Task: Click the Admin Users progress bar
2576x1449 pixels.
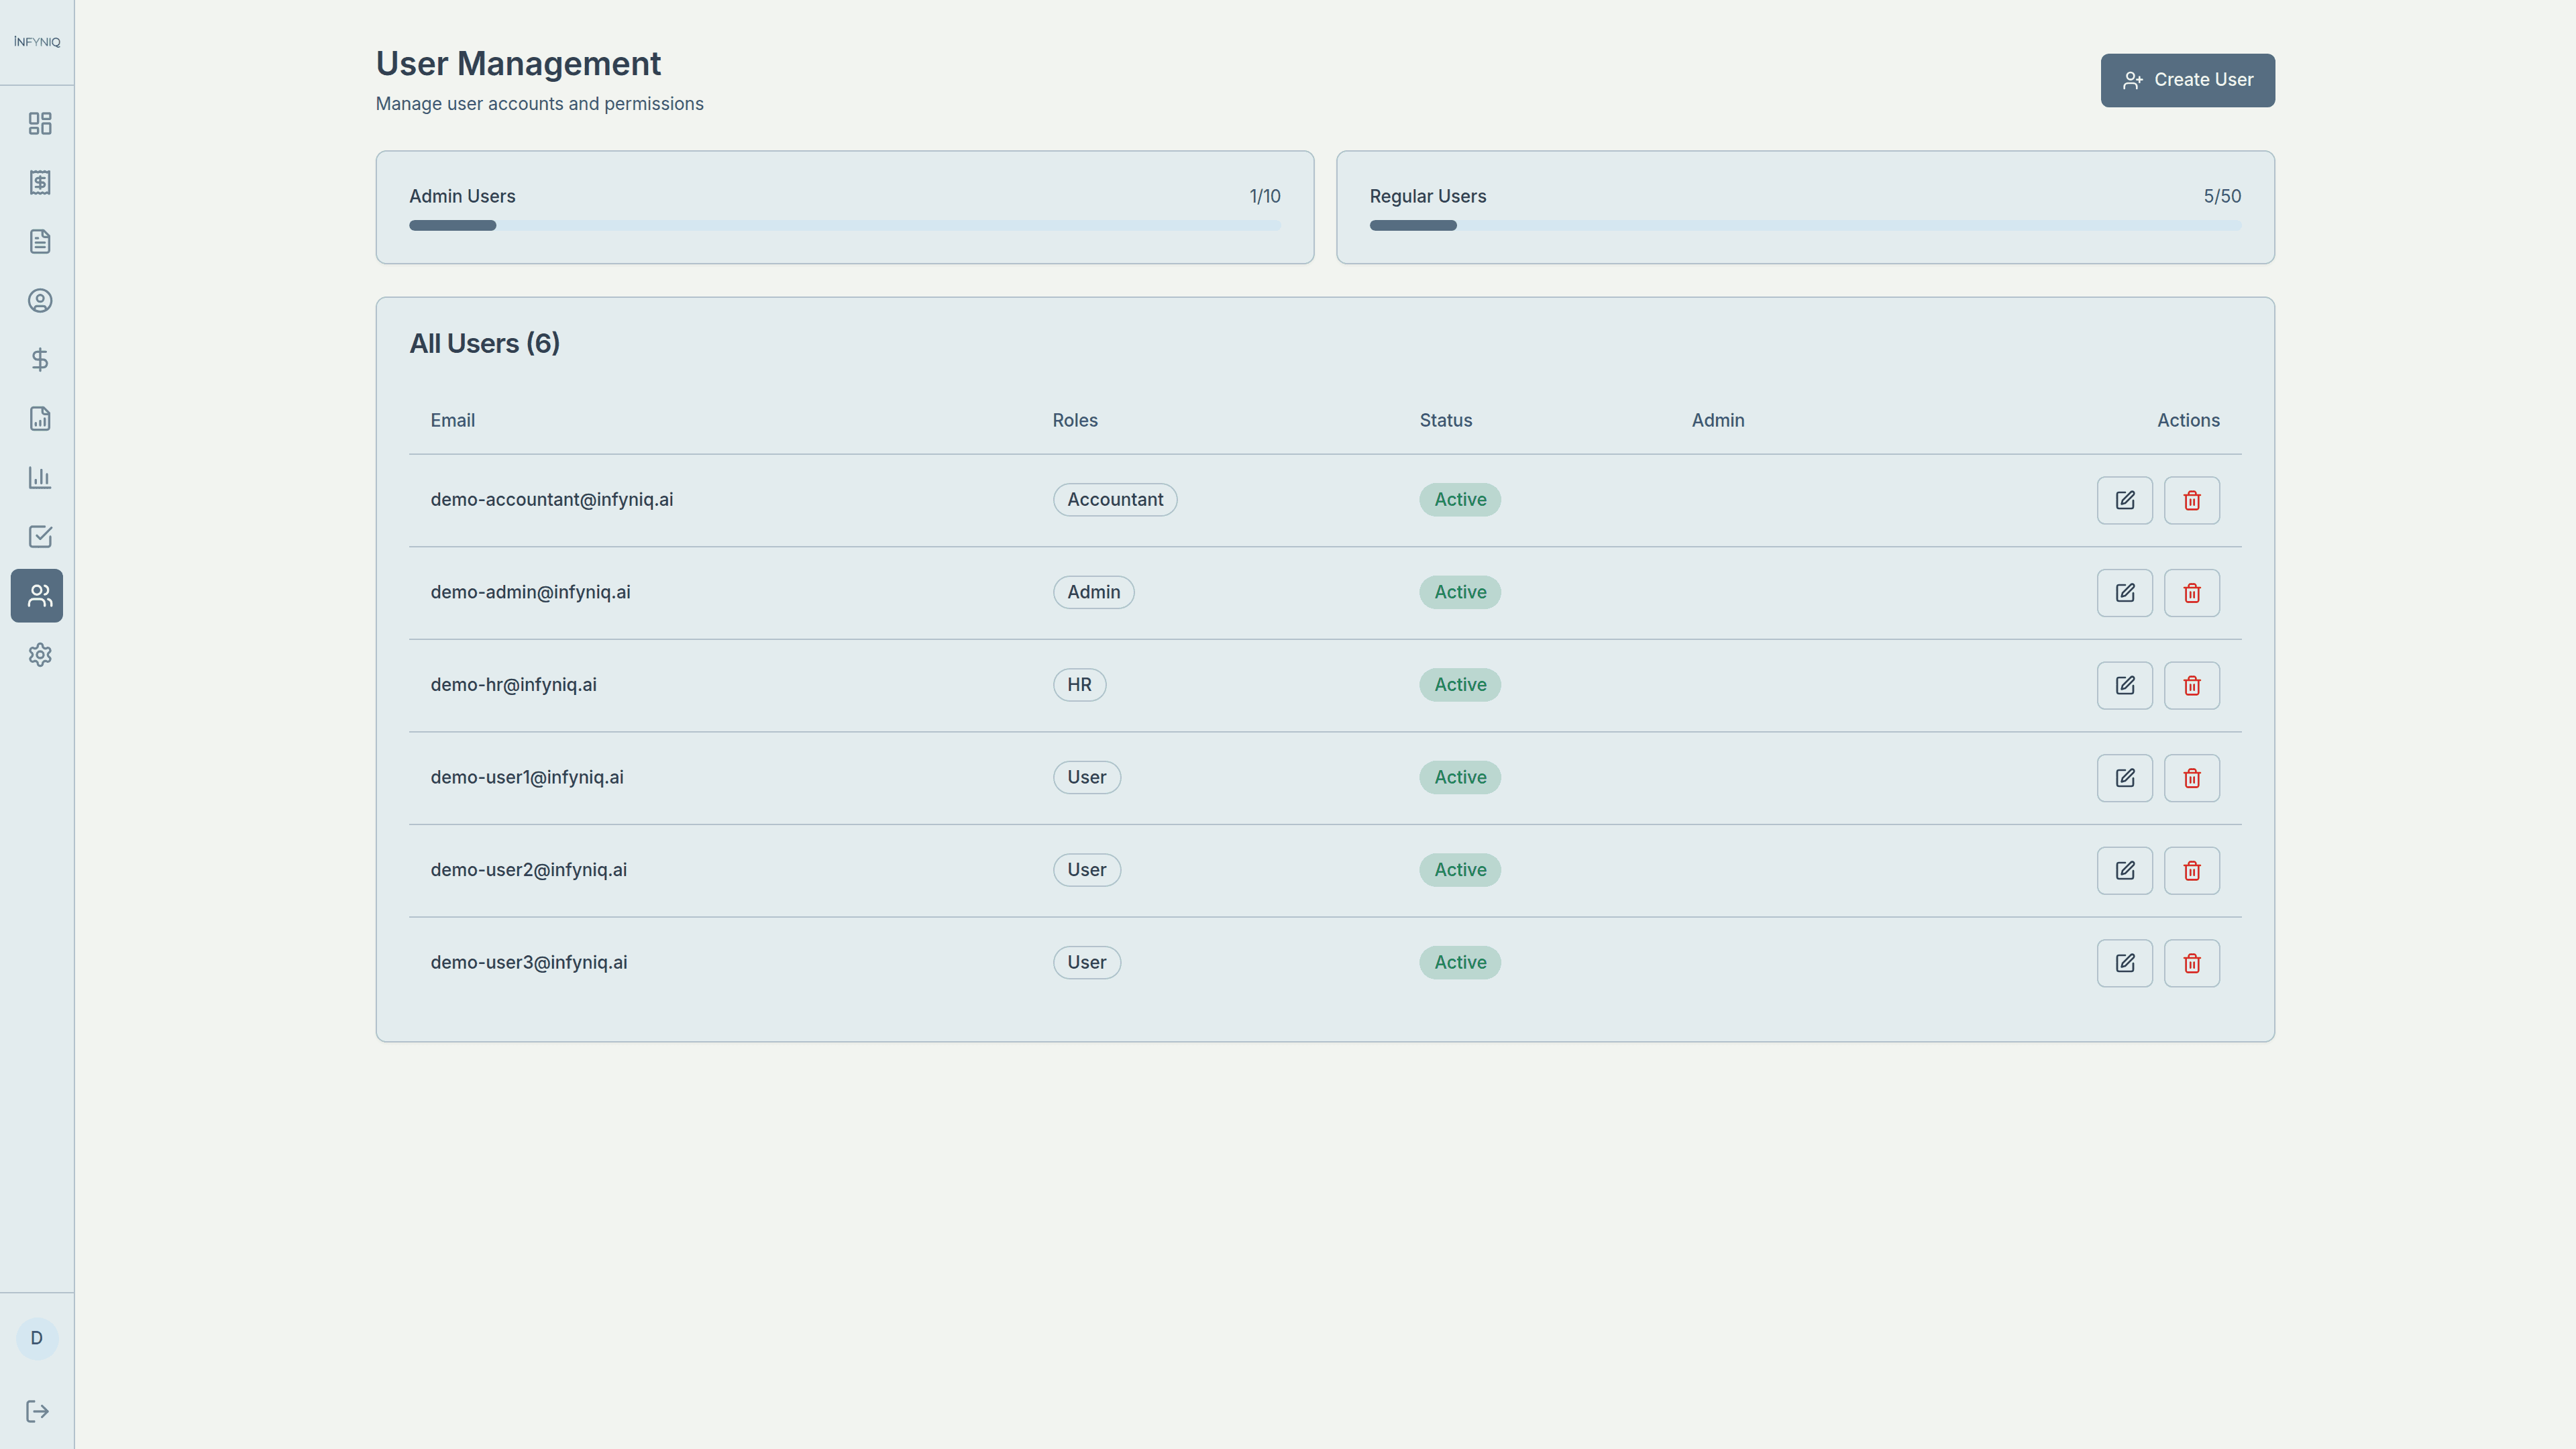Action: coord(844,225)
